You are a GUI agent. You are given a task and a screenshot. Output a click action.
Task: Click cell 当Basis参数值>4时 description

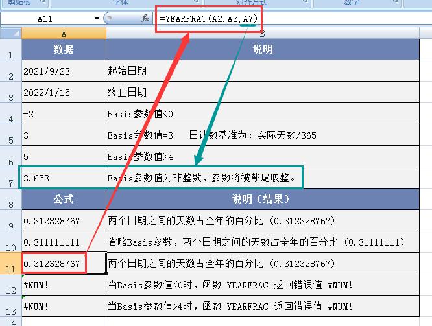(x=263, y=306)
